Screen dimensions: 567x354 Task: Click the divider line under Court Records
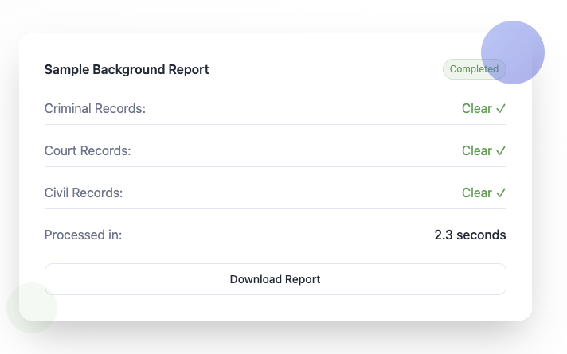(x=275, y=167)
